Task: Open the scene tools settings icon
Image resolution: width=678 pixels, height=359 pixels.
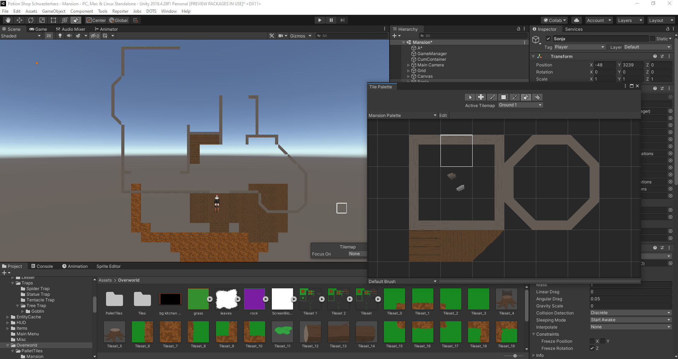Action: pos(271,36)
